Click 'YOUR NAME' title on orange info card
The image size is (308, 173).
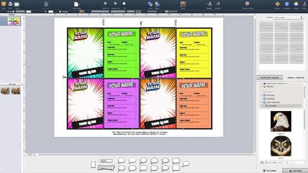193,86
